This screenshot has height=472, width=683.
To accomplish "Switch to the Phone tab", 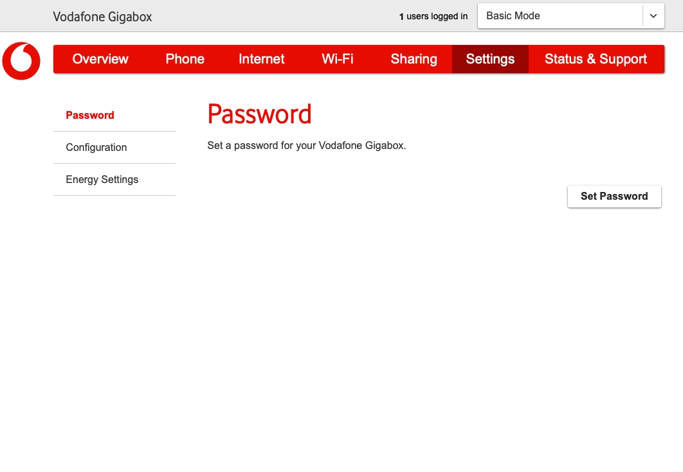I will coord(185,59).
